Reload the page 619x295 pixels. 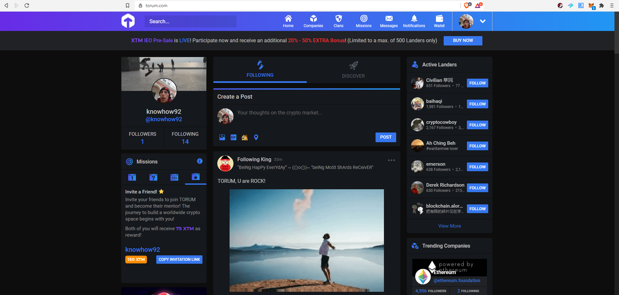coord(27,5)
